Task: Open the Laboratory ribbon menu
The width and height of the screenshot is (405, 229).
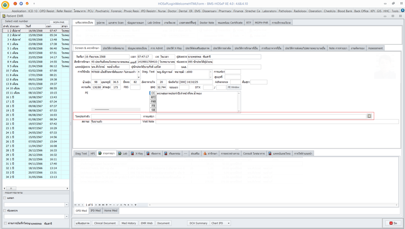Action: tap(269, 11)
